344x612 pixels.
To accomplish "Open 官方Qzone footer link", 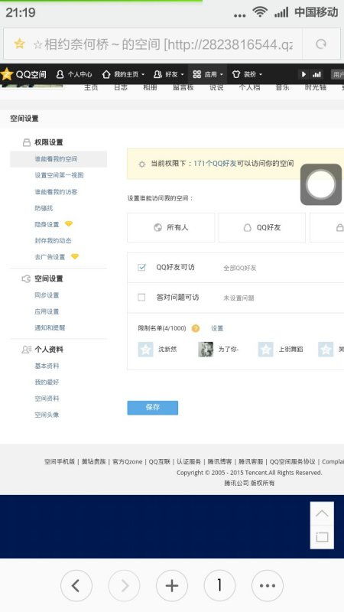I will tap(127, 462).
